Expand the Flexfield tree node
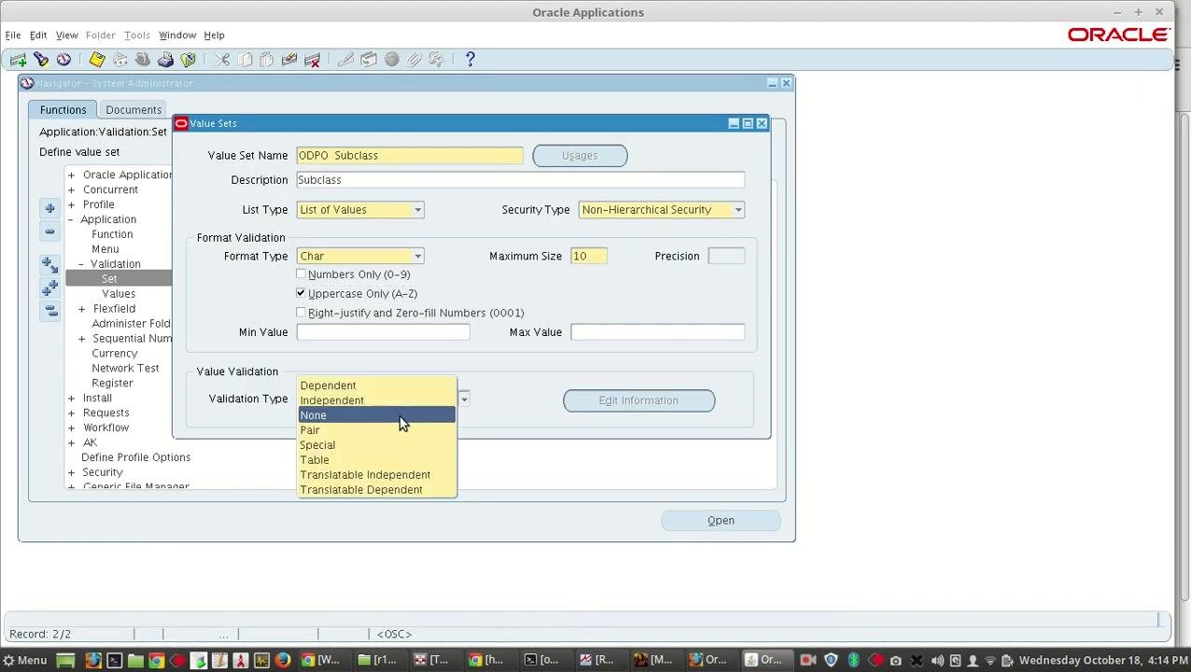Screen dimensions: 1191x672 point(81,309)
